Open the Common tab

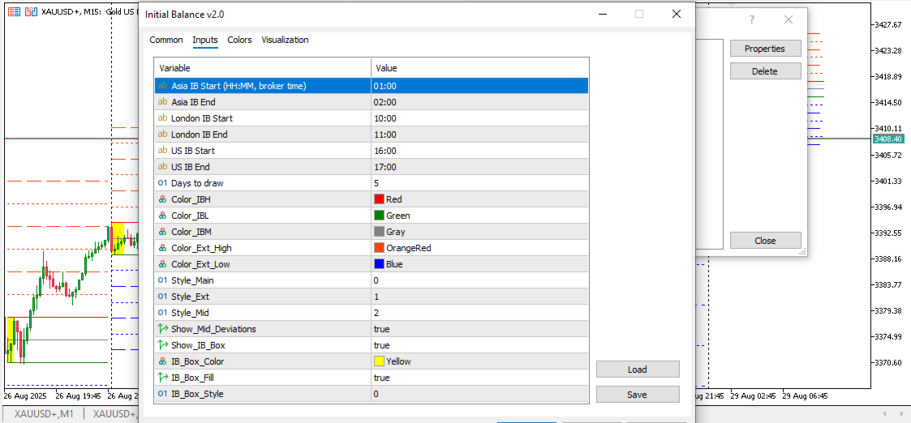point(166,40)
